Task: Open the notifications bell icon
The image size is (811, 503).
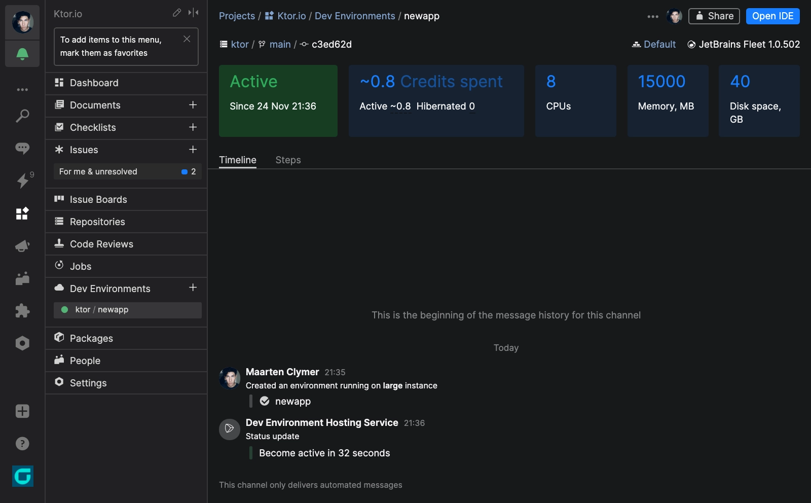Action: [x=22, y=54]
